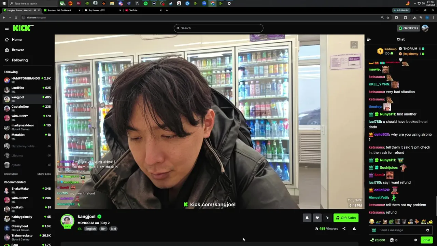
Task: Share the stream via the share icon
Action: (344, 229)
